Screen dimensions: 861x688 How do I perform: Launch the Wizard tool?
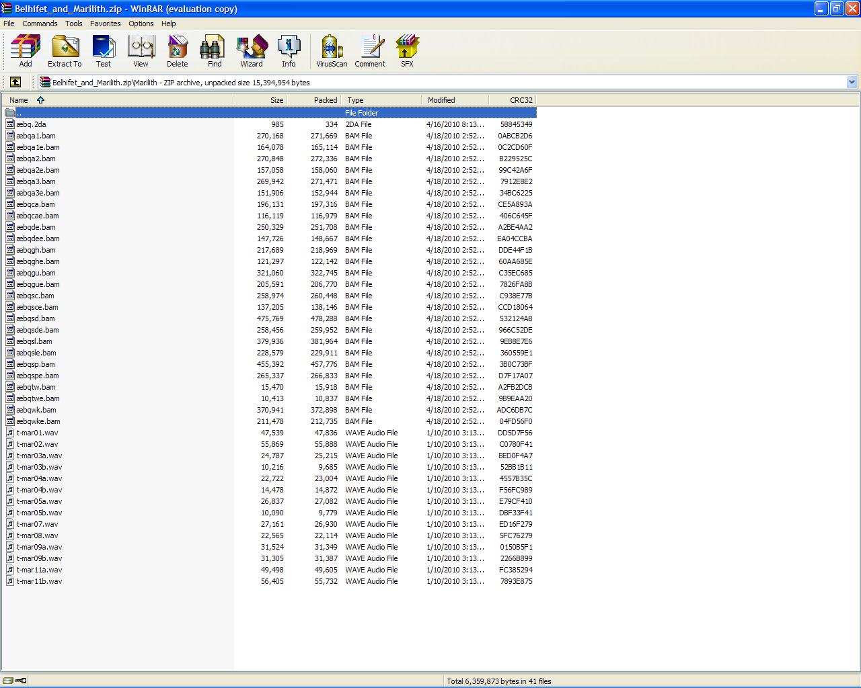tap(252, 51)
